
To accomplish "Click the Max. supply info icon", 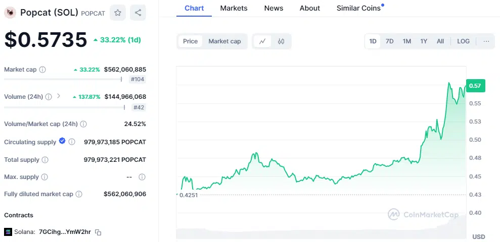I will point(44,177).
